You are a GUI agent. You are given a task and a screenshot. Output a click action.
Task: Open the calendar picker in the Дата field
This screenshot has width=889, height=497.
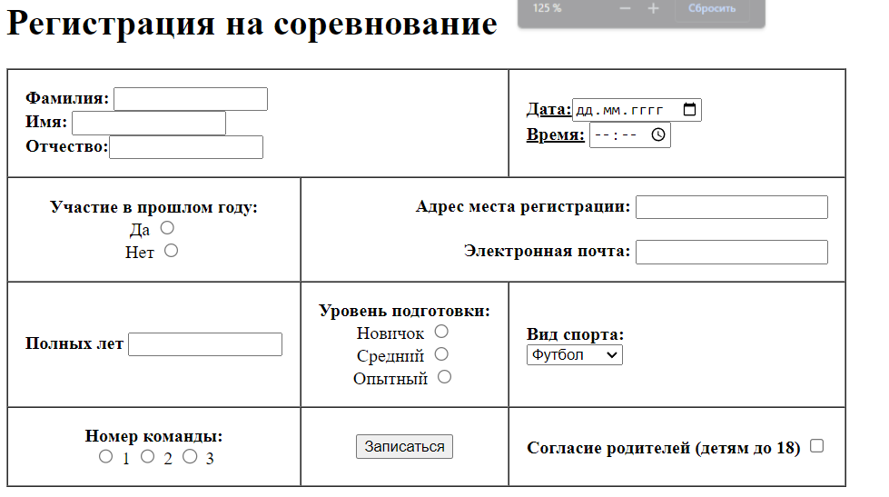coord(689,110)
